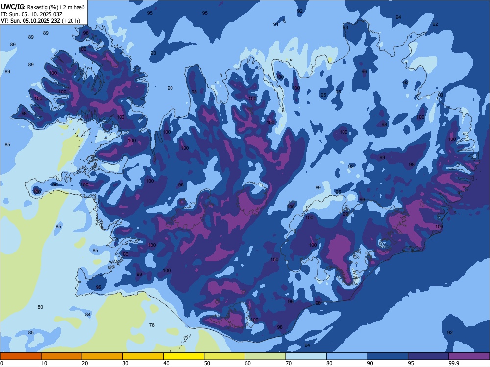Screen dimensions: 490x367
Task: Pick the medium blue 80–90 legend swatch
Action: coord(347,356)
